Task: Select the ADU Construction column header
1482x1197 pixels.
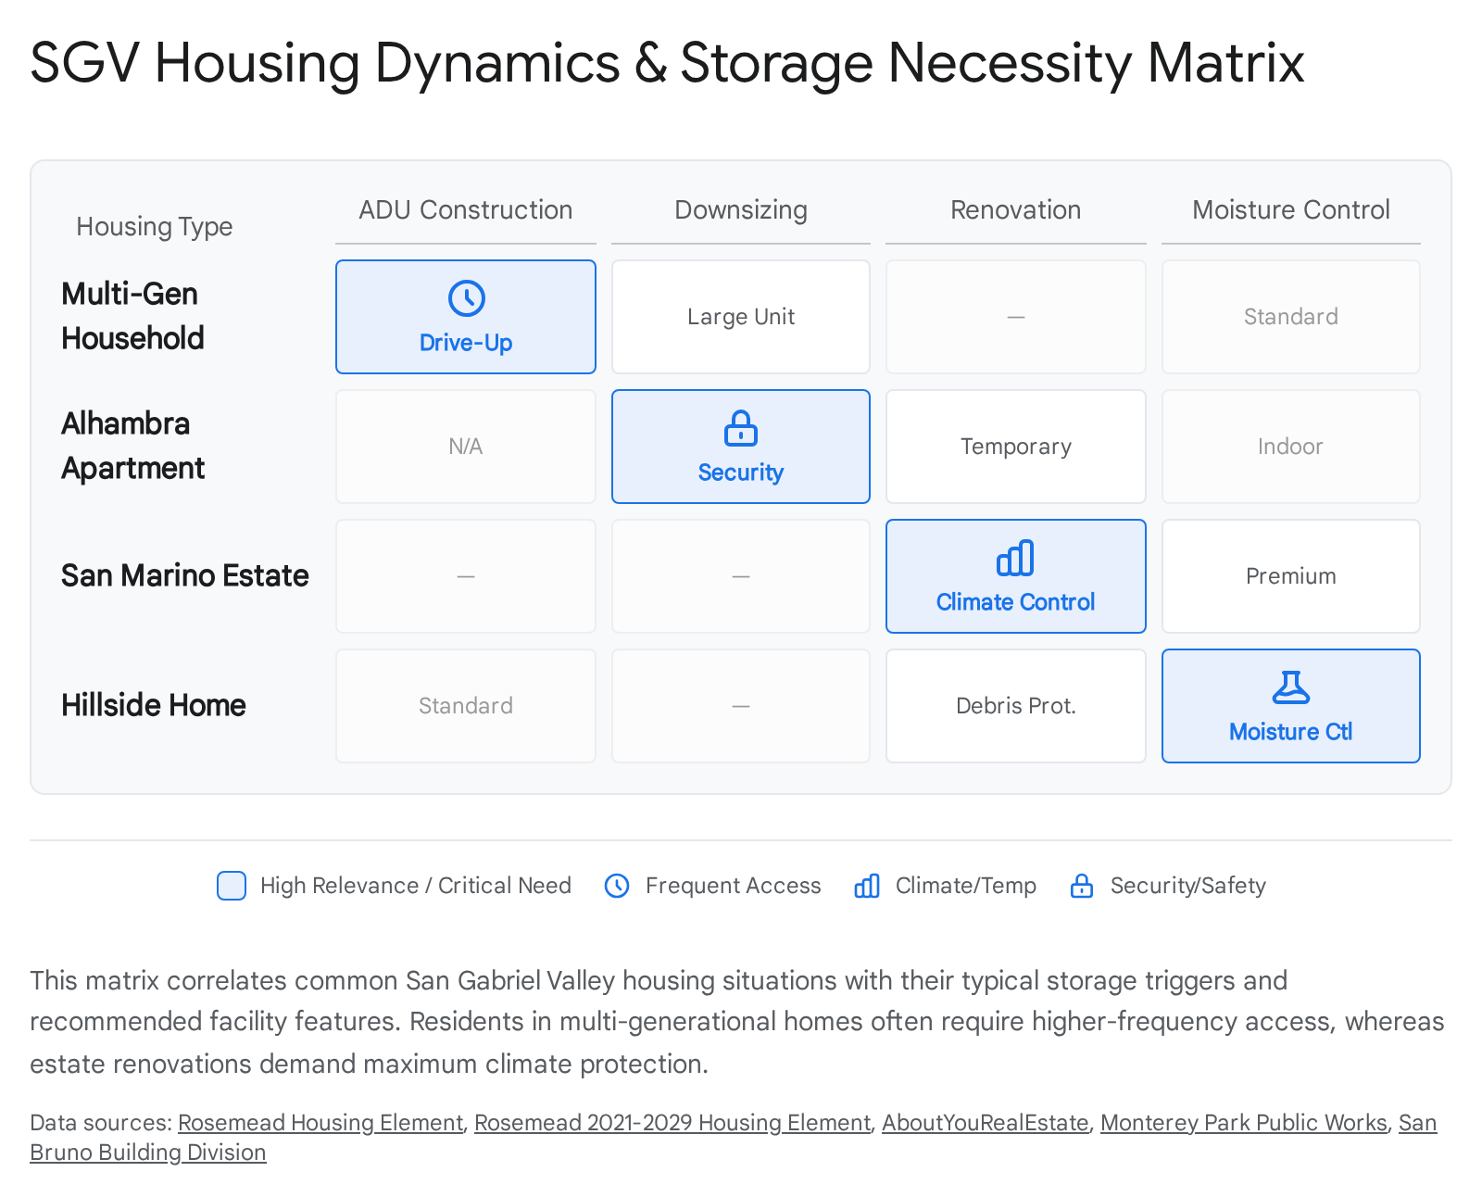Action: pyautogui.click(x=466, y=210)
